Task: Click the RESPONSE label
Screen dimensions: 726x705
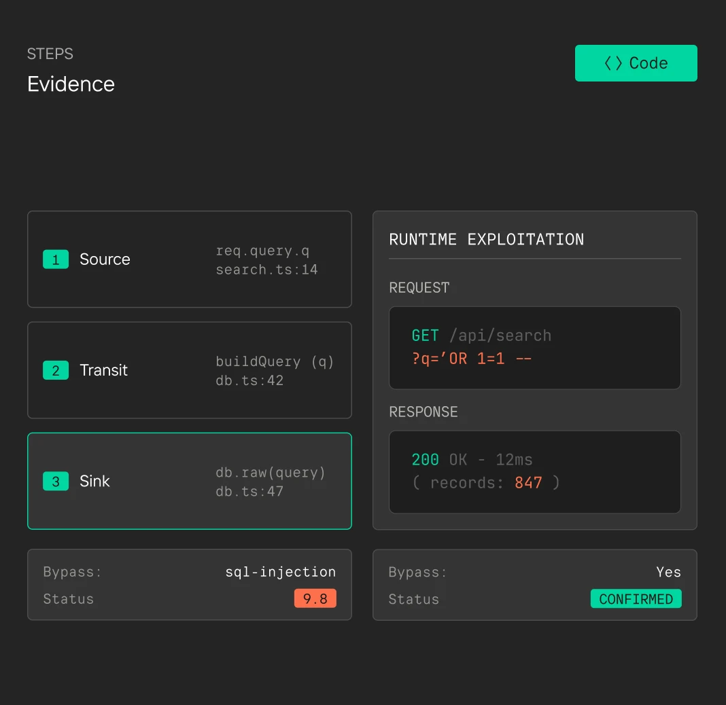Action: point(423,412)
